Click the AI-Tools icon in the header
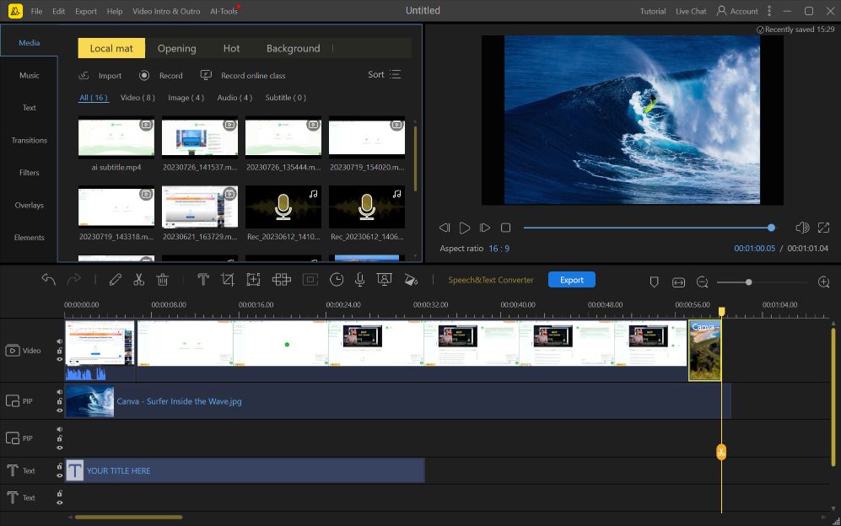Viewport: 841px width, 526px height. [x=223, y=11]
